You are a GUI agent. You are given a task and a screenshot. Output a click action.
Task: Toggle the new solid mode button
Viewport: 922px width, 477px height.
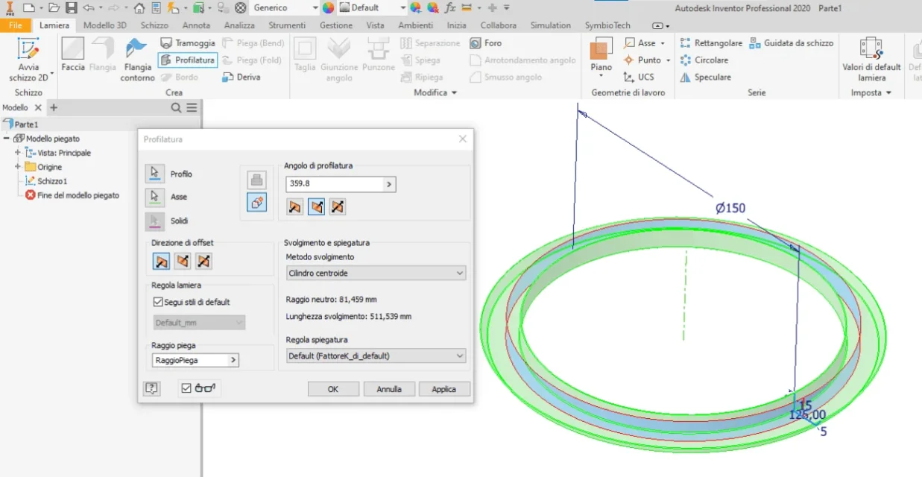point(256,202)
